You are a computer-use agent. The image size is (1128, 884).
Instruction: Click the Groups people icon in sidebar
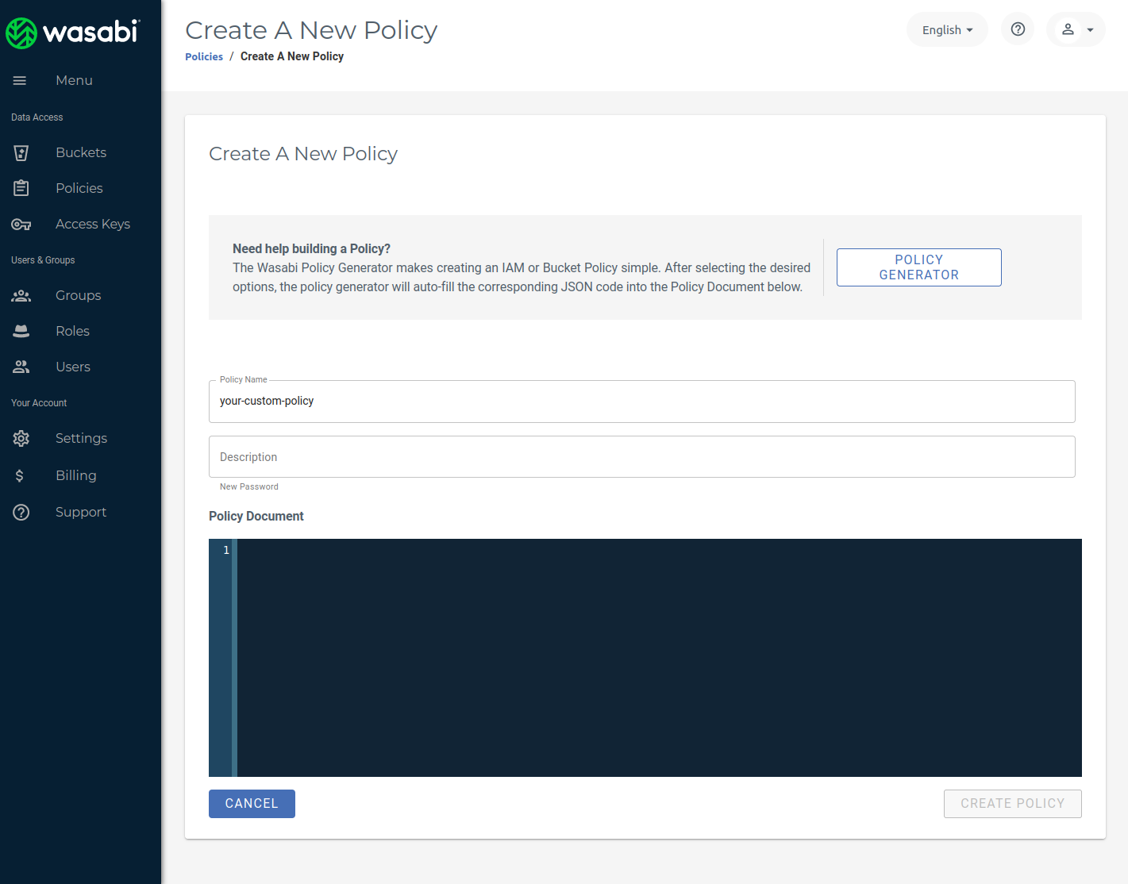click(21, 295)
